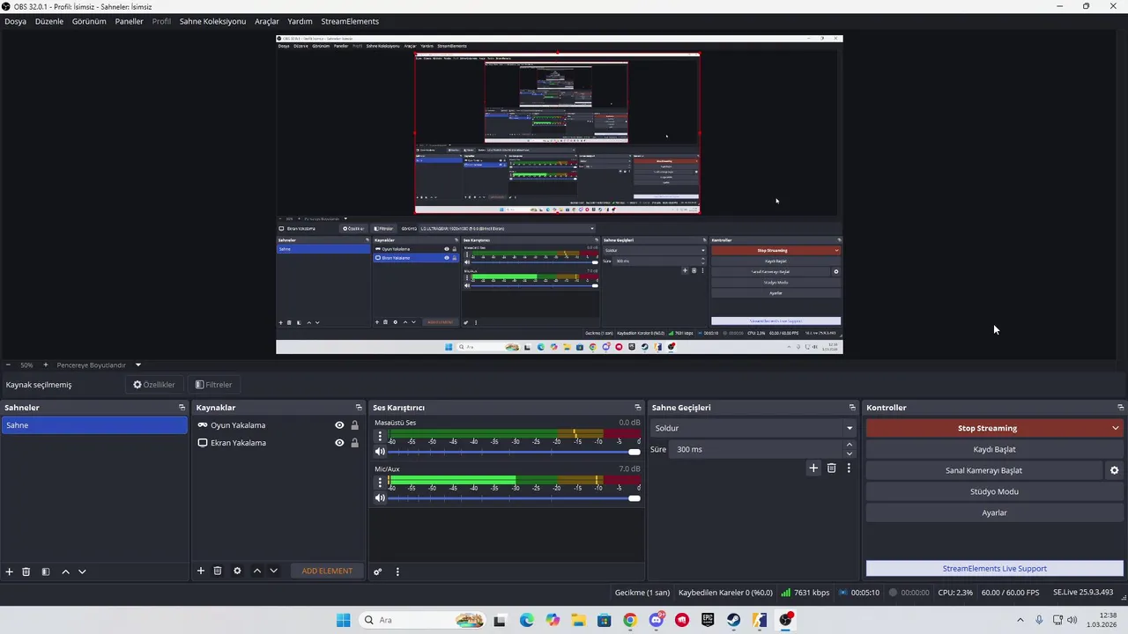The width and height of the screenshot is (1128, 634).
Task: Open the Soldur transition dropdown
Action: tap(753, 428)
